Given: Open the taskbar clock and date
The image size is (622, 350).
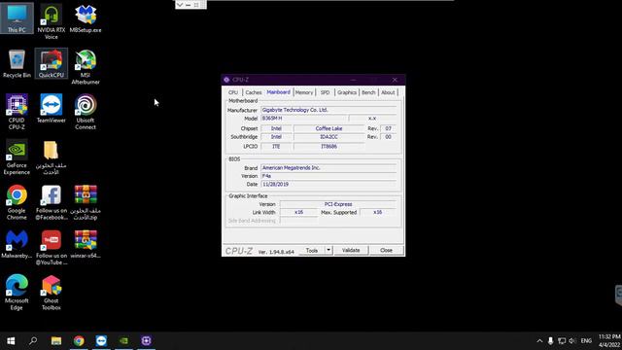Looking at the screenshot, I should coord(609,341).
